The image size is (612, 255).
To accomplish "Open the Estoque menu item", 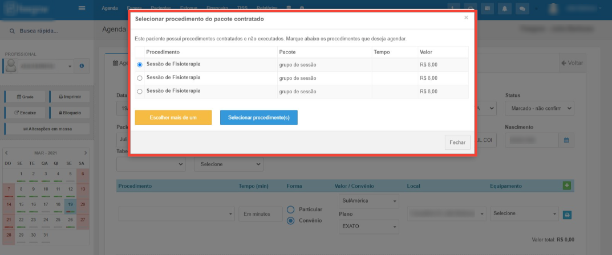I will [189, 8].
